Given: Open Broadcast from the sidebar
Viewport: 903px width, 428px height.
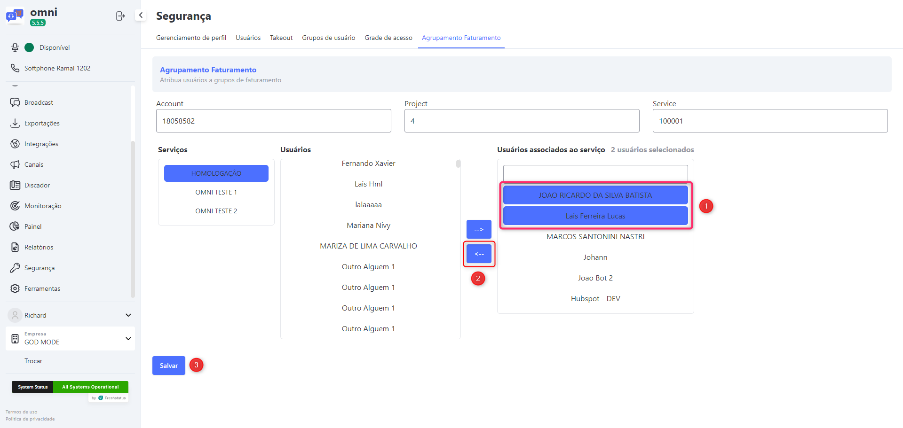Looking at the screenshot, I should coord(39,102).
